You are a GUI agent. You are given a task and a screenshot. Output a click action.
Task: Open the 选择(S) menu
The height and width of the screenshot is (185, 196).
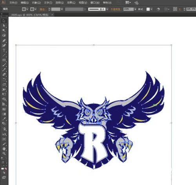[x=60, y=3]
